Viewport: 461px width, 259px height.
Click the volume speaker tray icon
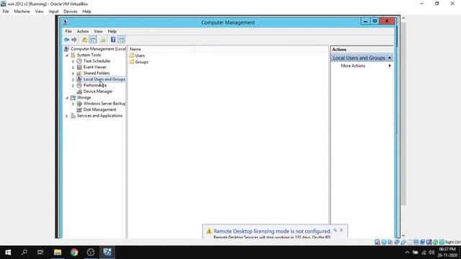(431, 253)
